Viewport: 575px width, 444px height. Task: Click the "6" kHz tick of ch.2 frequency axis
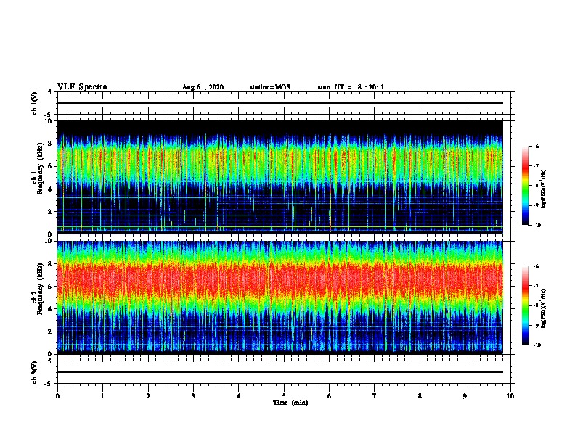[x=50, y=287]
